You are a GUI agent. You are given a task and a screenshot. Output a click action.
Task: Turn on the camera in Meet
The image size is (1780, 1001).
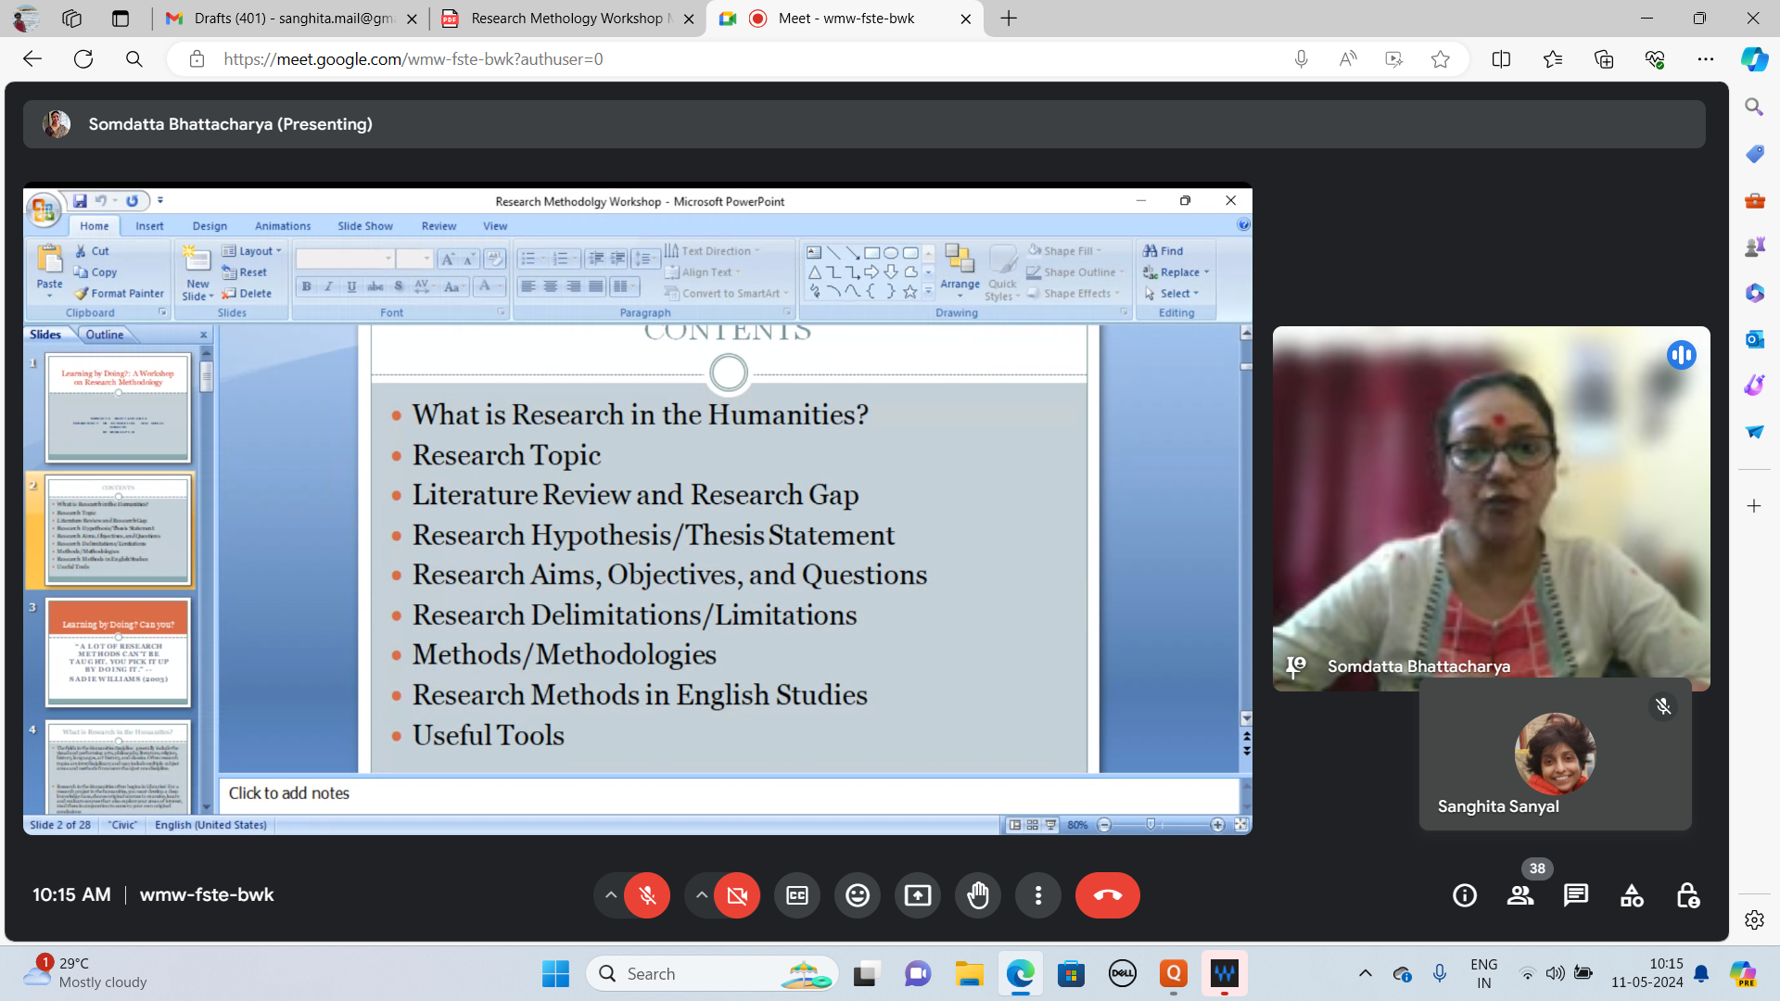[x=737, y=895]
